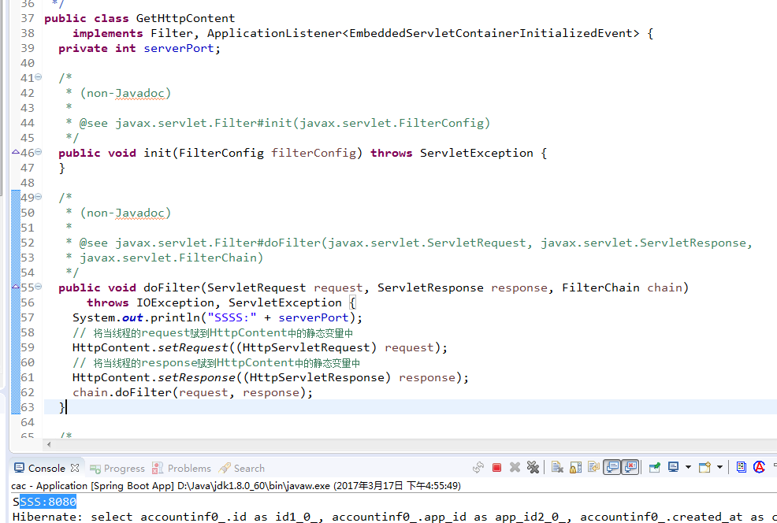
Task: Open Display Selected Console dropdown arrow
Action: click(x=688, y=467)
